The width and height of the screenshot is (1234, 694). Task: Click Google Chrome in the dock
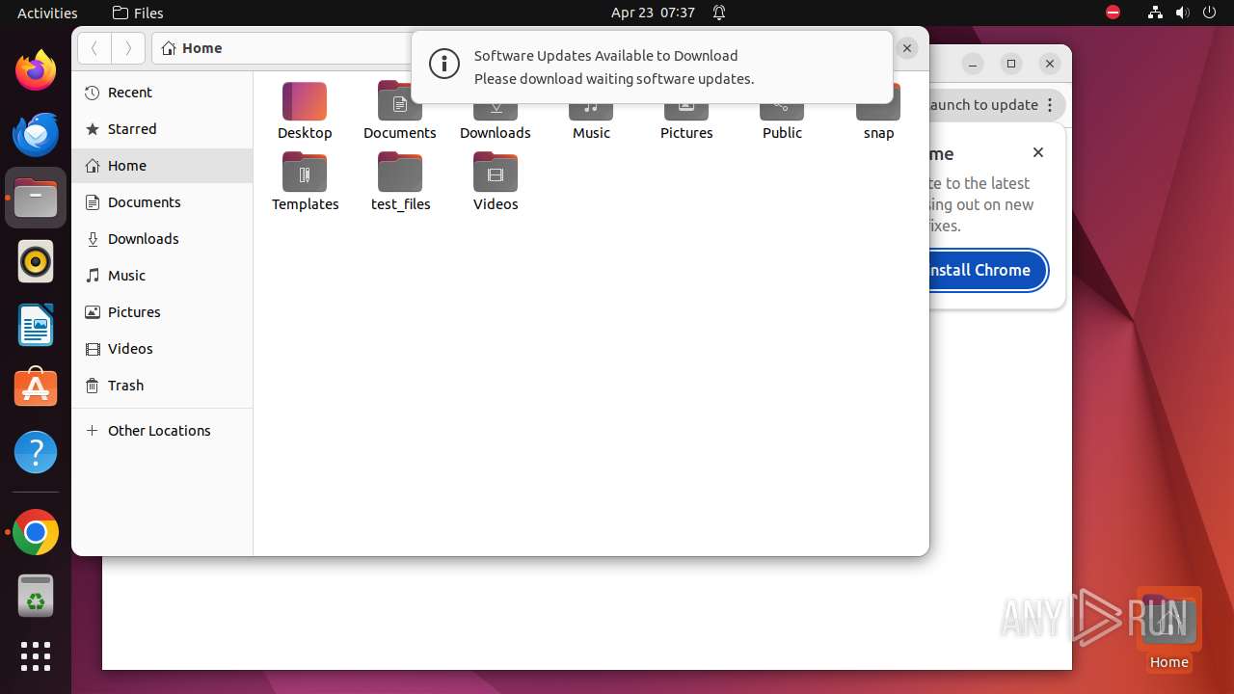36,533
